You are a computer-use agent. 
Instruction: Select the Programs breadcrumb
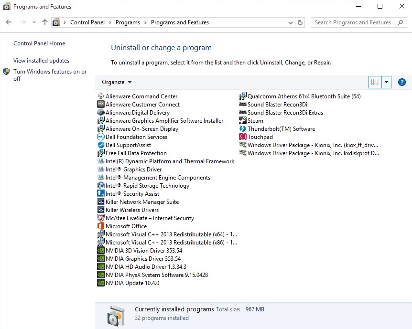128,22
